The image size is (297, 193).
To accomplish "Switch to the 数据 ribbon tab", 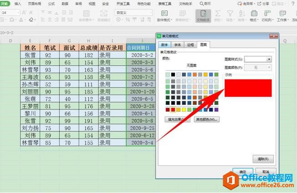I will click(65, 4).
